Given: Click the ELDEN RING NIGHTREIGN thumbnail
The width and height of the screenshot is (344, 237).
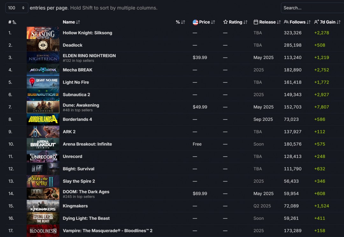Looking at the screenshot, I should pyautogui.click(x=43, y=58).
